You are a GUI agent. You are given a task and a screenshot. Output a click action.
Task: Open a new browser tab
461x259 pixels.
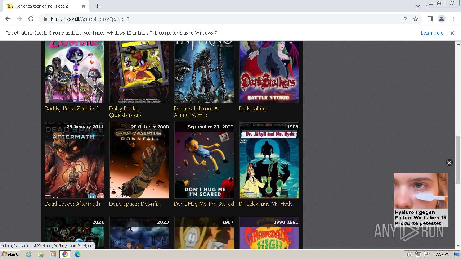pos(97,6)
